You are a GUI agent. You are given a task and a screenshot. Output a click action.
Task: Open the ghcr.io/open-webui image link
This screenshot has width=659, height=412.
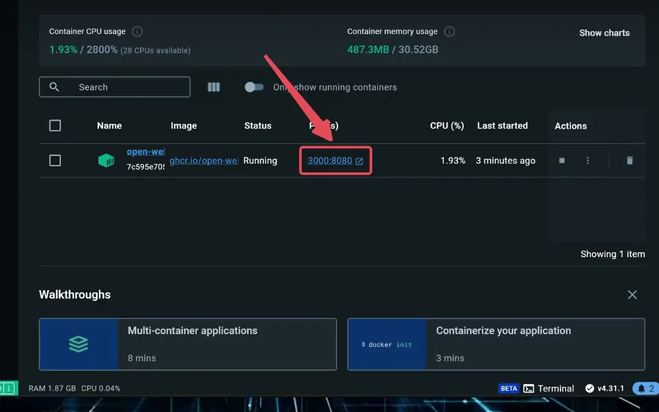pos(203,161)
